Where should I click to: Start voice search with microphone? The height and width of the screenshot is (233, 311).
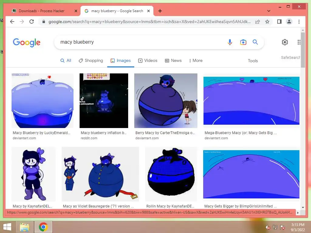pos(230,42)
